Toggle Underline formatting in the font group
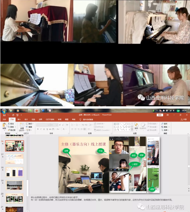Screen dimensions: 190x212 point(44,129)
